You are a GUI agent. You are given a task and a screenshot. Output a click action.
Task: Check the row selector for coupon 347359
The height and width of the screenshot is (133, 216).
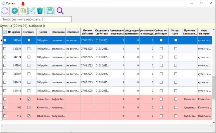coord(5,49)
